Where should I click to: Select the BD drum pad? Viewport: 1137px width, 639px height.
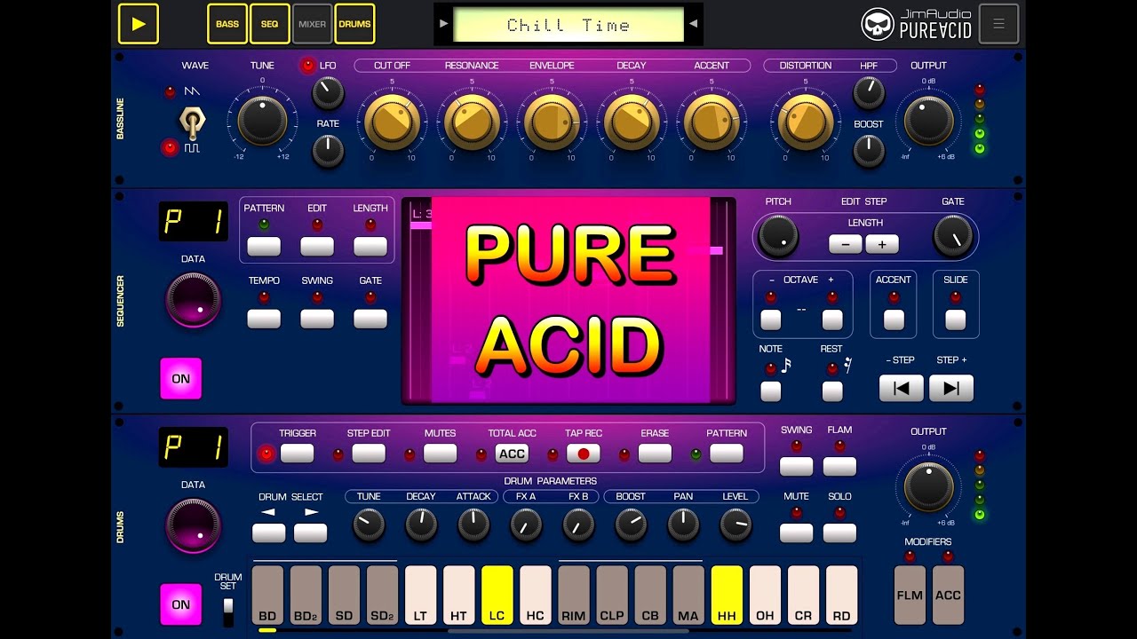[x=267, y=595]
